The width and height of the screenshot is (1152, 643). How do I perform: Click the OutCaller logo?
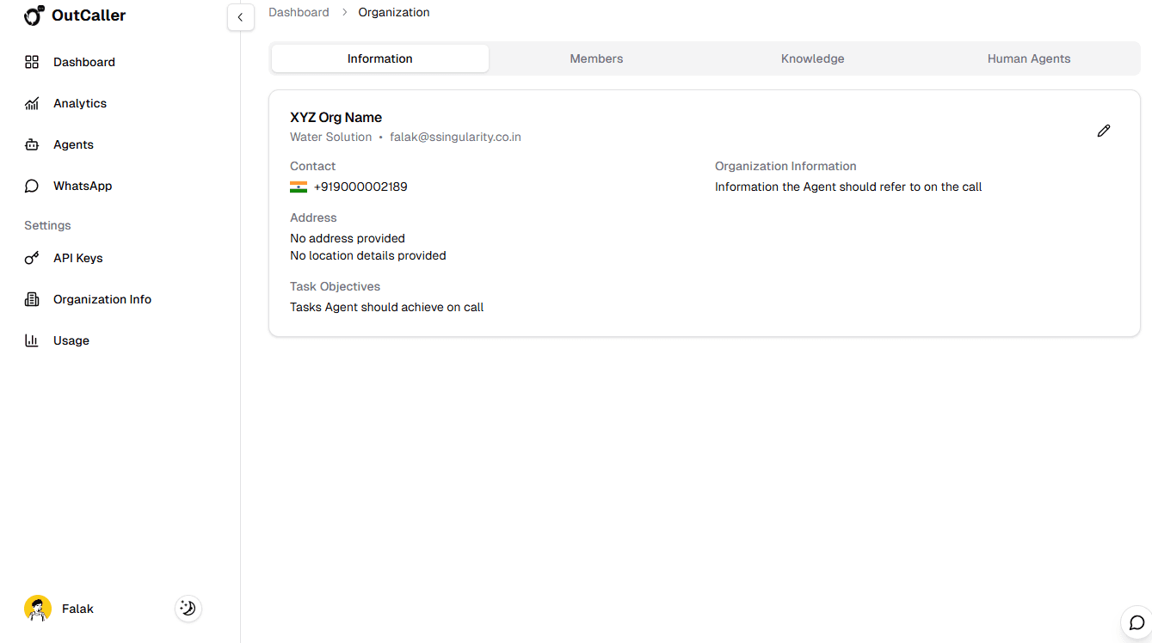(74, 15)
